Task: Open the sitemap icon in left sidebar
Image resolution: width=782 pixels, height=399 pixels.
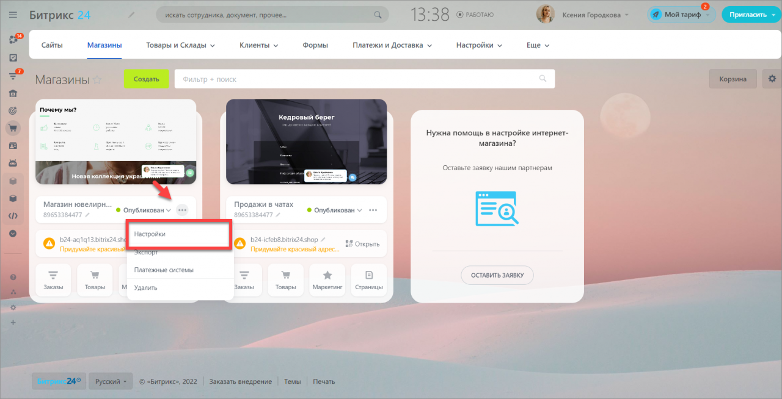Action: (x=13, y=292)
